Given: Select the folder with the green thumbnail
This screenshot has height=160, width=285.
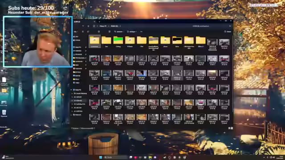Looking at the screenshot, I should click(x=118, y=41).
